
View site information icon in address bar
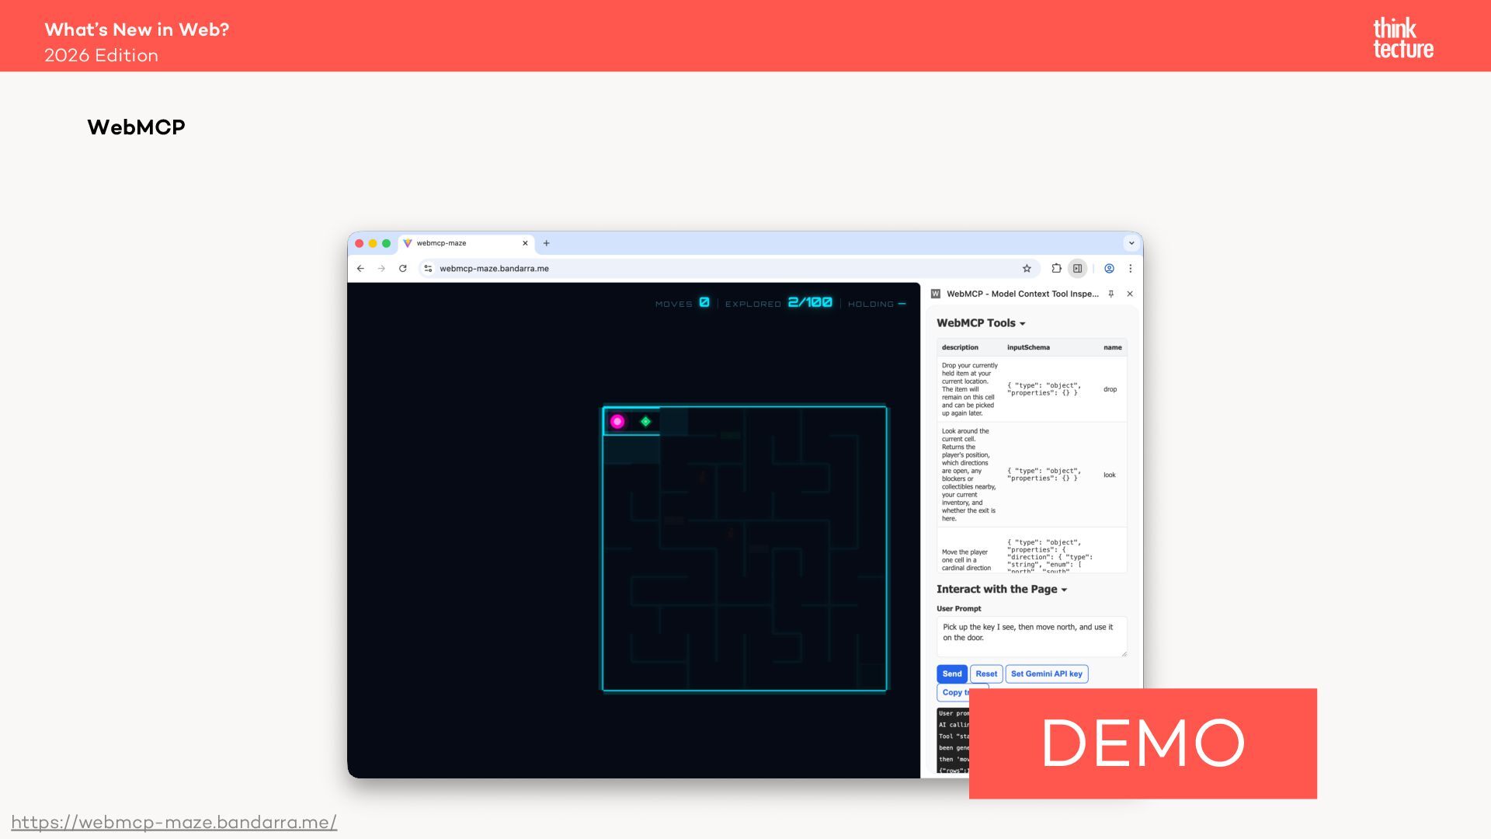[428, 269]
